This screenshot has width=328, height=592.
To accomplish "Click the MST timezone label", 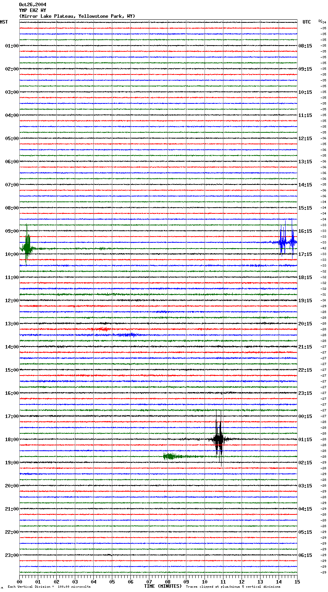I will (x=4, y=22).
